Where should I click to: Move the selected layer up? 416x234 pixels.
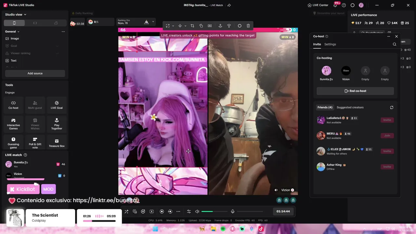tap(220, 26)
